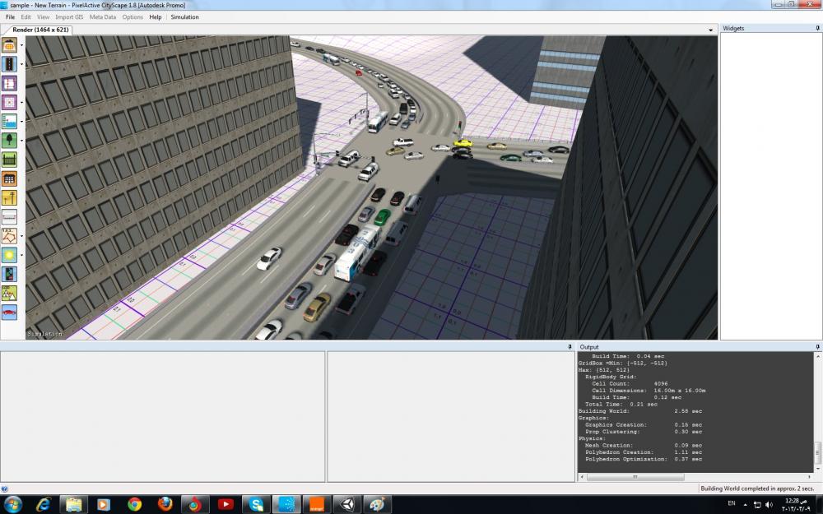Open Paint from the taskbar

378,505
